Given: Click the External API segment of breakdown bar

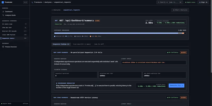Looking at the screenshot, I should tap(116, 33).
